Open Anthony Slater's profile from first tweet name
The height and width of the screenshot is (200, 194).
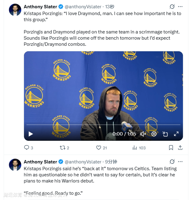40,7
